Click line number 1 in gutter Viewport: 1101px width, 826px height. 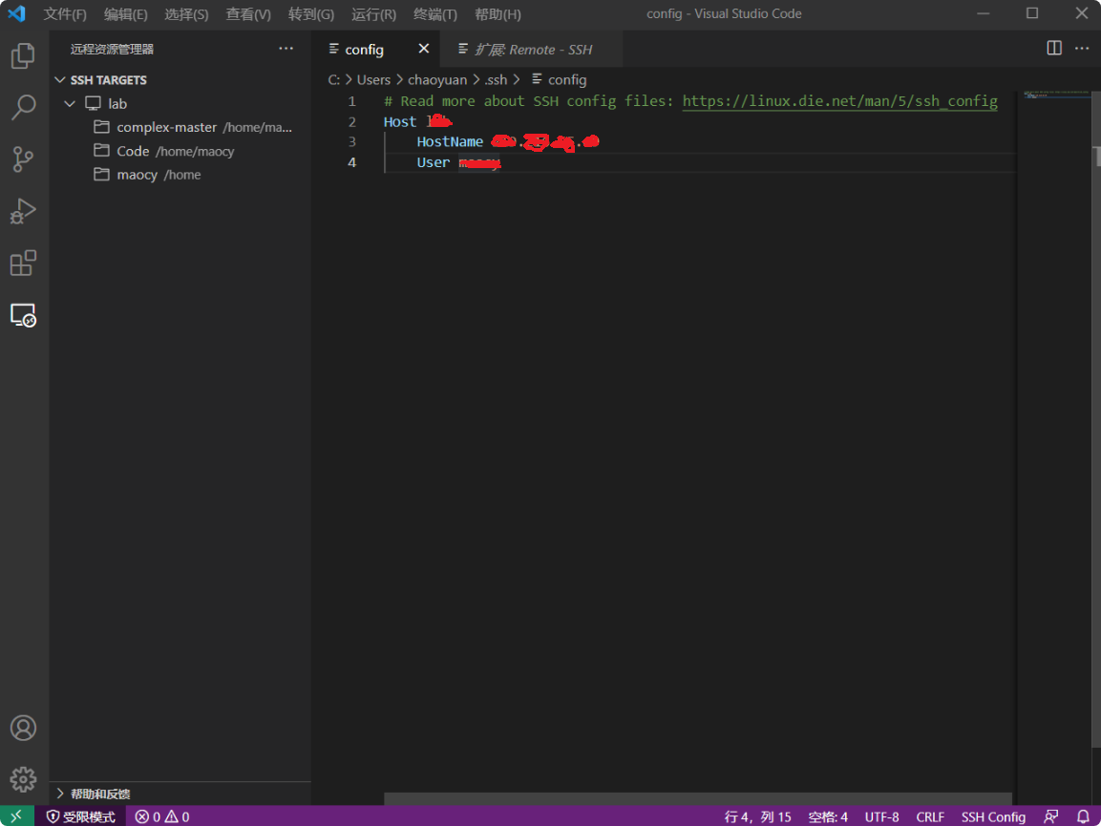[351, 101]
